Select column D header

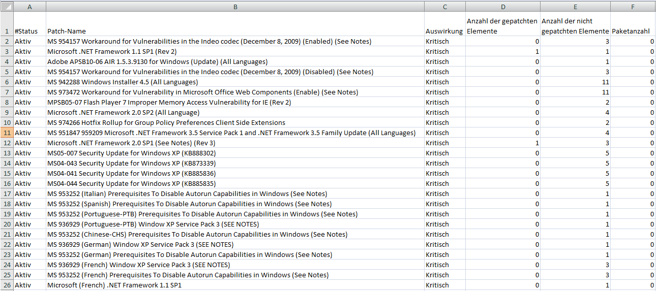503,7
